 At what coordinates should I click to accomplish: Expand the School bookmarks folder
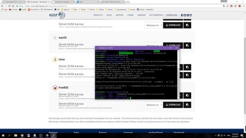click(91, 10)
